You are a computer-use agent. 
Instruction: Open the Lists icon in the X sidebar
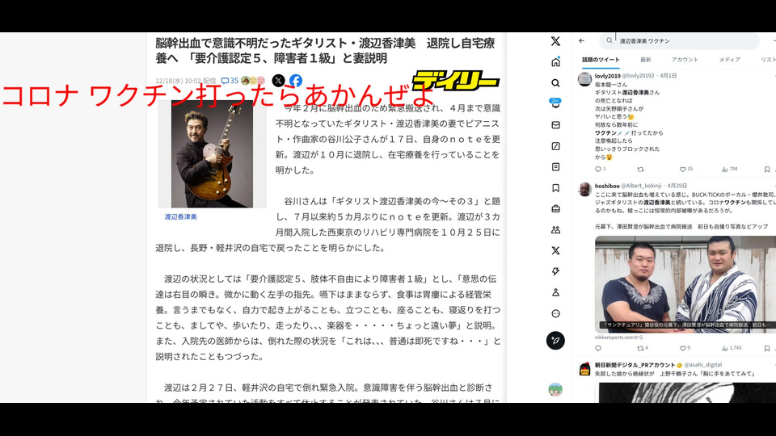(x=555, y=167)
